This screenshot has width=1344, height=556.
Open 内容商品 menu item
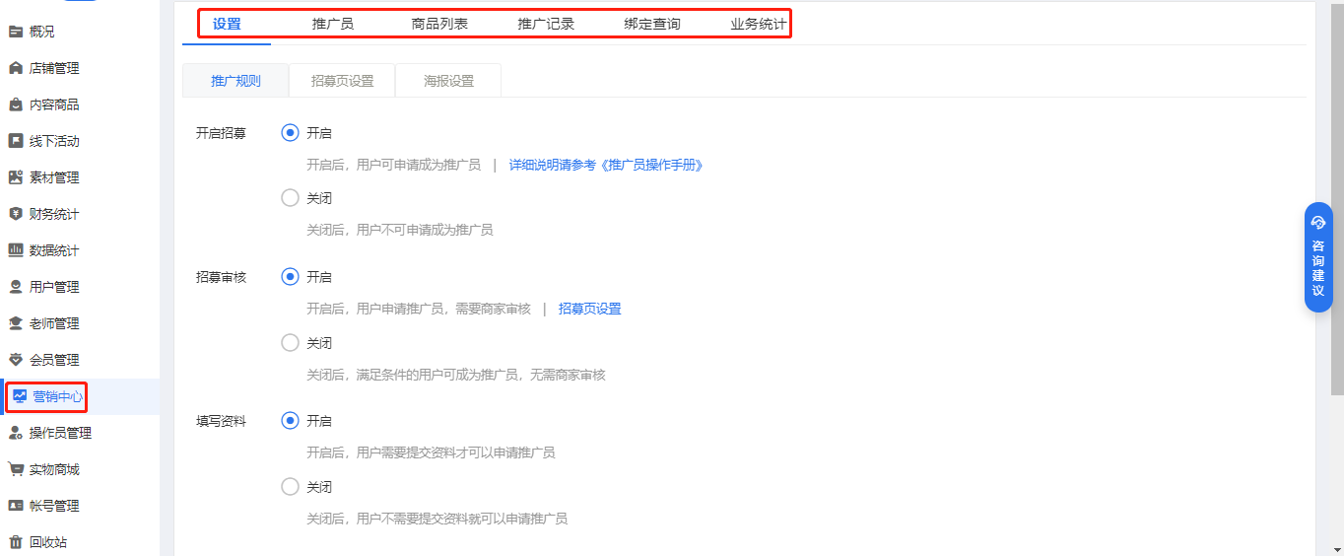[80, 104]
